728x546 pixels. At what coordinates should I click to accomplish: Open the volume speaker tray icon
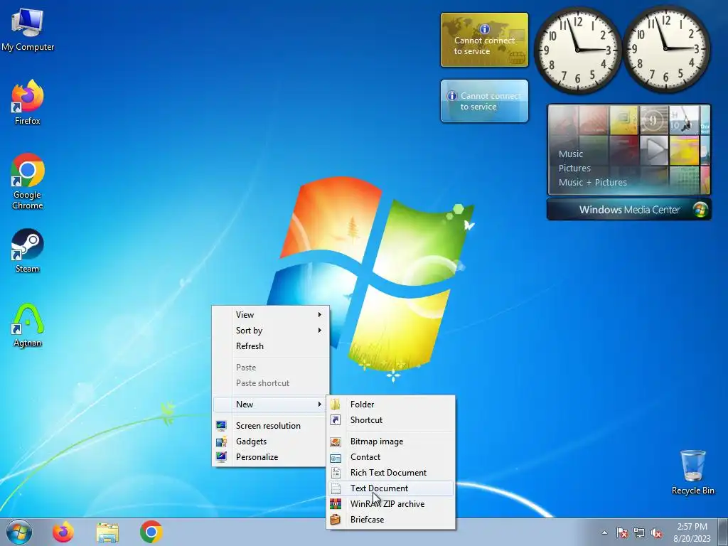point(656,532)
